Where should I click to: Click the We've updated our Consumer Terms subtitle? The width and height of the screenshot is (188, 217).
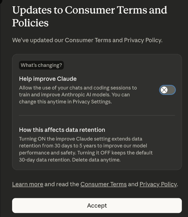[x=87, y=40]
